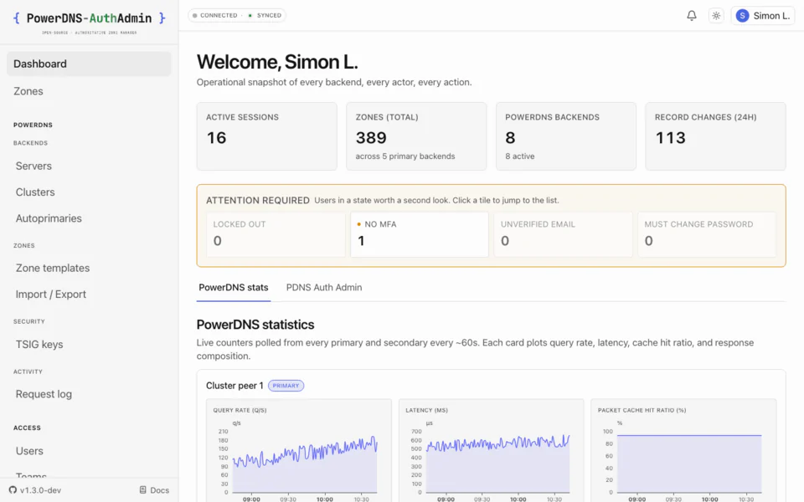Click the PowerDNS-AuthAdmin logo
This screenshot has width=804, height=502.
[x=90, y=22]
